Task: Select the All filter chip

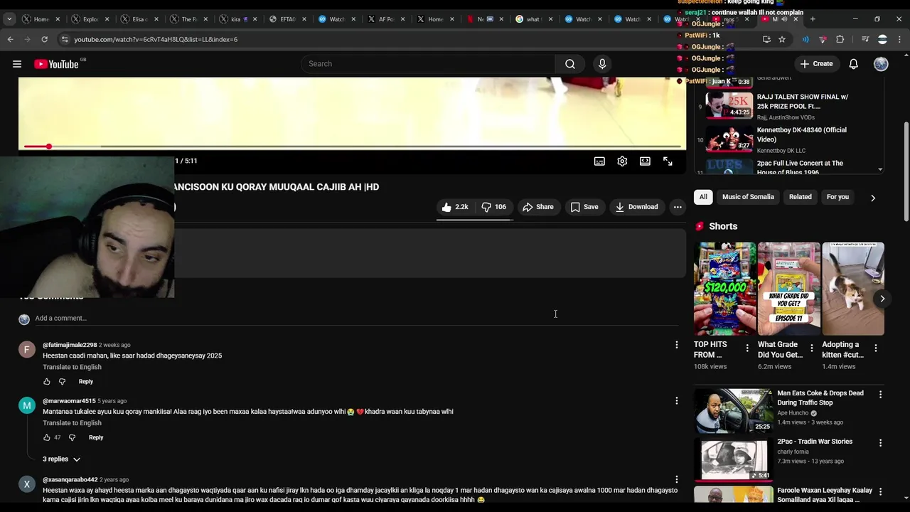Action: click(x=703, y=197)
